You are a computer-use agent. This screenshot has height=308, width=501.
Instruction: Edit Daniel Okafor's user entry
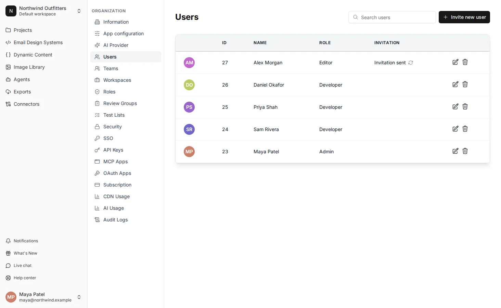(x=455, y=84)
